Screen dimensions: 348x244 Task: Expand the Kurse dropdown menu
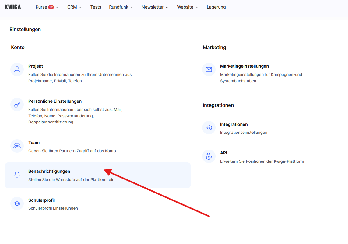47,7
